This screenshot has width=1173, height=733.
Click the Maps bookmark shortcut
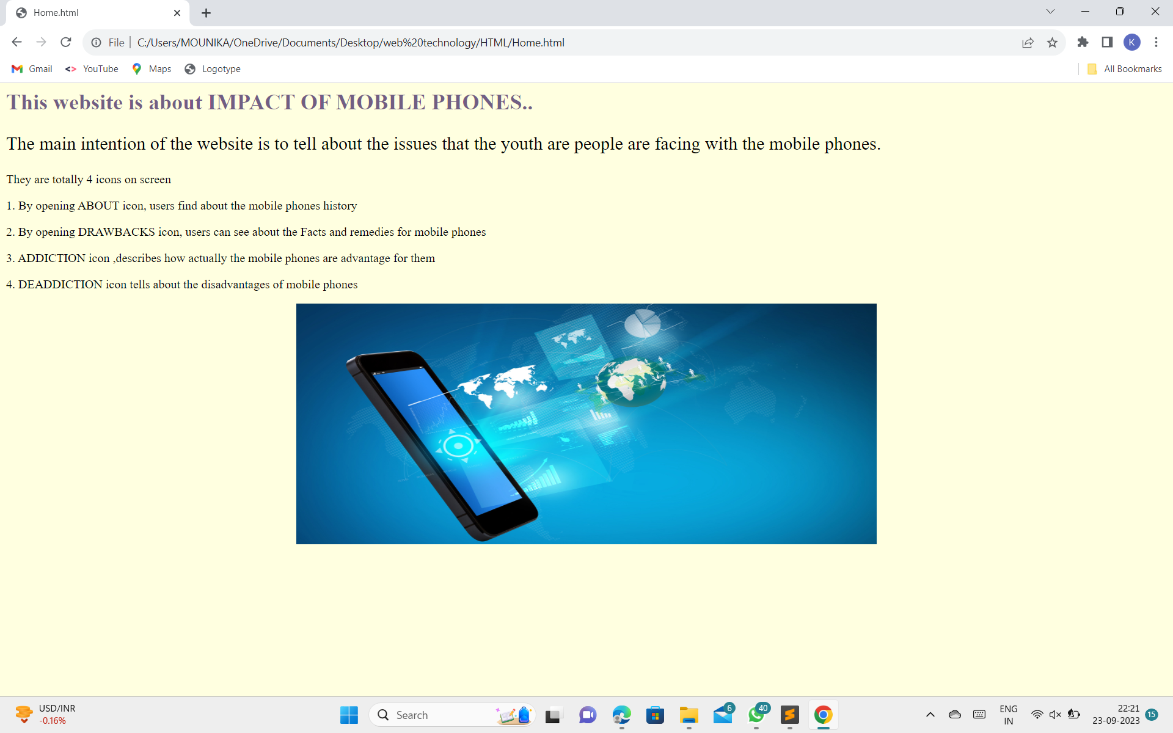point(150,69)
